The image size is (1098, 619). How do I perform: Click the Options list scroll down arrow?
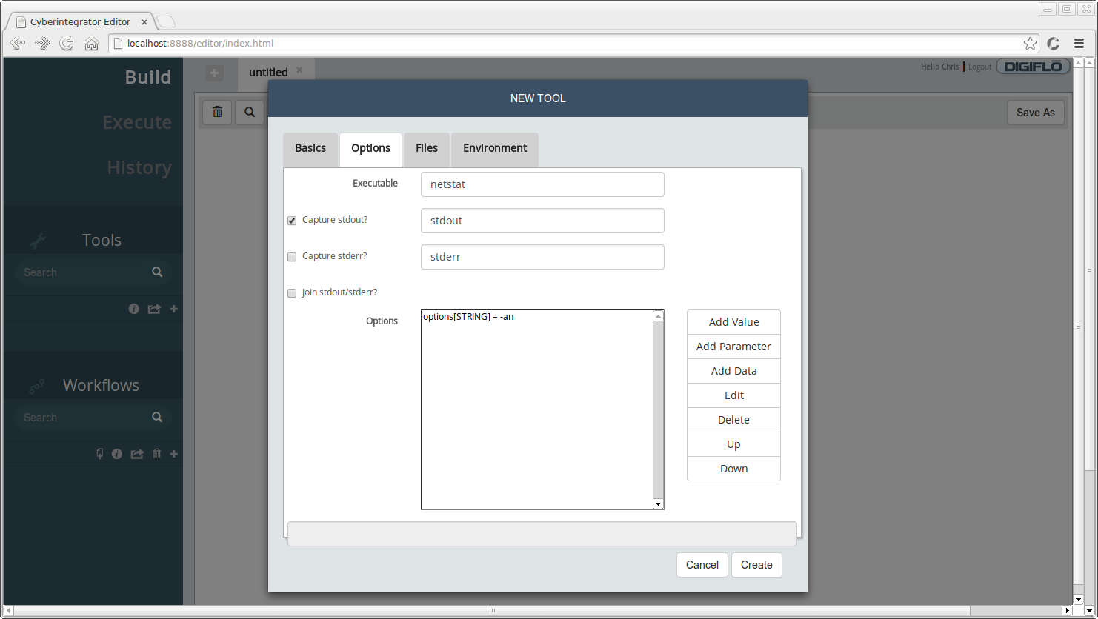(x=658, y=503)
